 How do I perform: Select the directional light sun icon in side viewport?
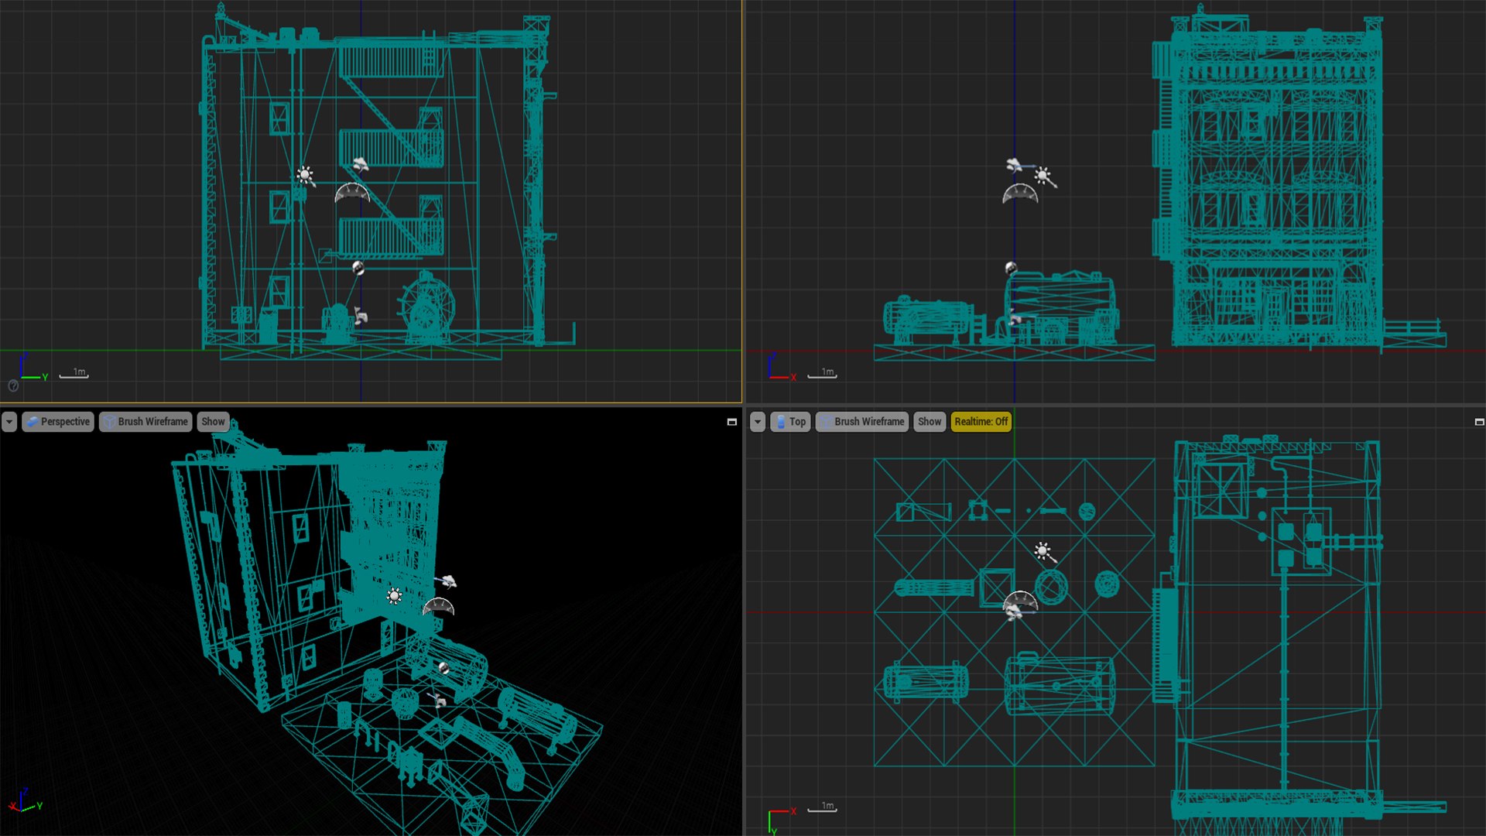click(306, 176)
